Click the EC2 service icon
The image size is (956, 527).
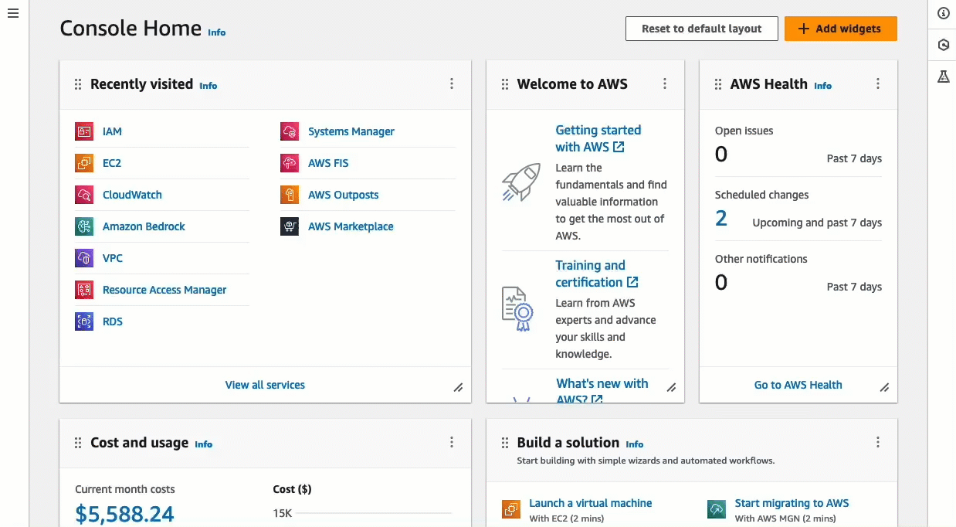(84, 163)
